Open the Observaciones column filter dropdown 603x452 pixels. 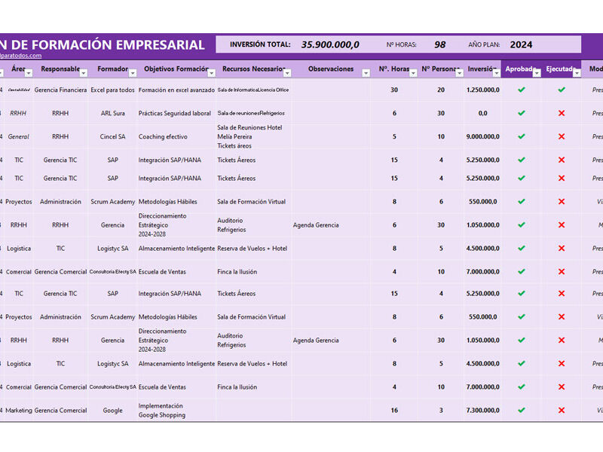pos(366,73)
